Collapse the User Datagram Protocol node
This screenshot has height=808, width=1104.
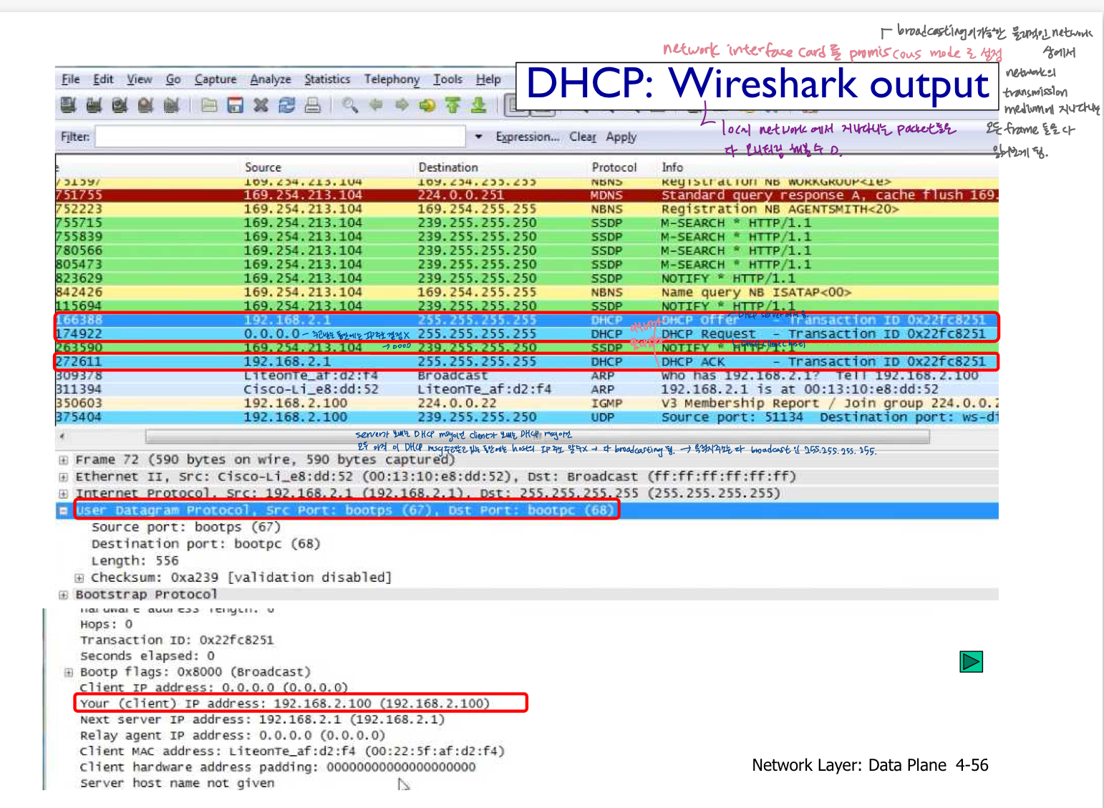(x=64, y=510)
